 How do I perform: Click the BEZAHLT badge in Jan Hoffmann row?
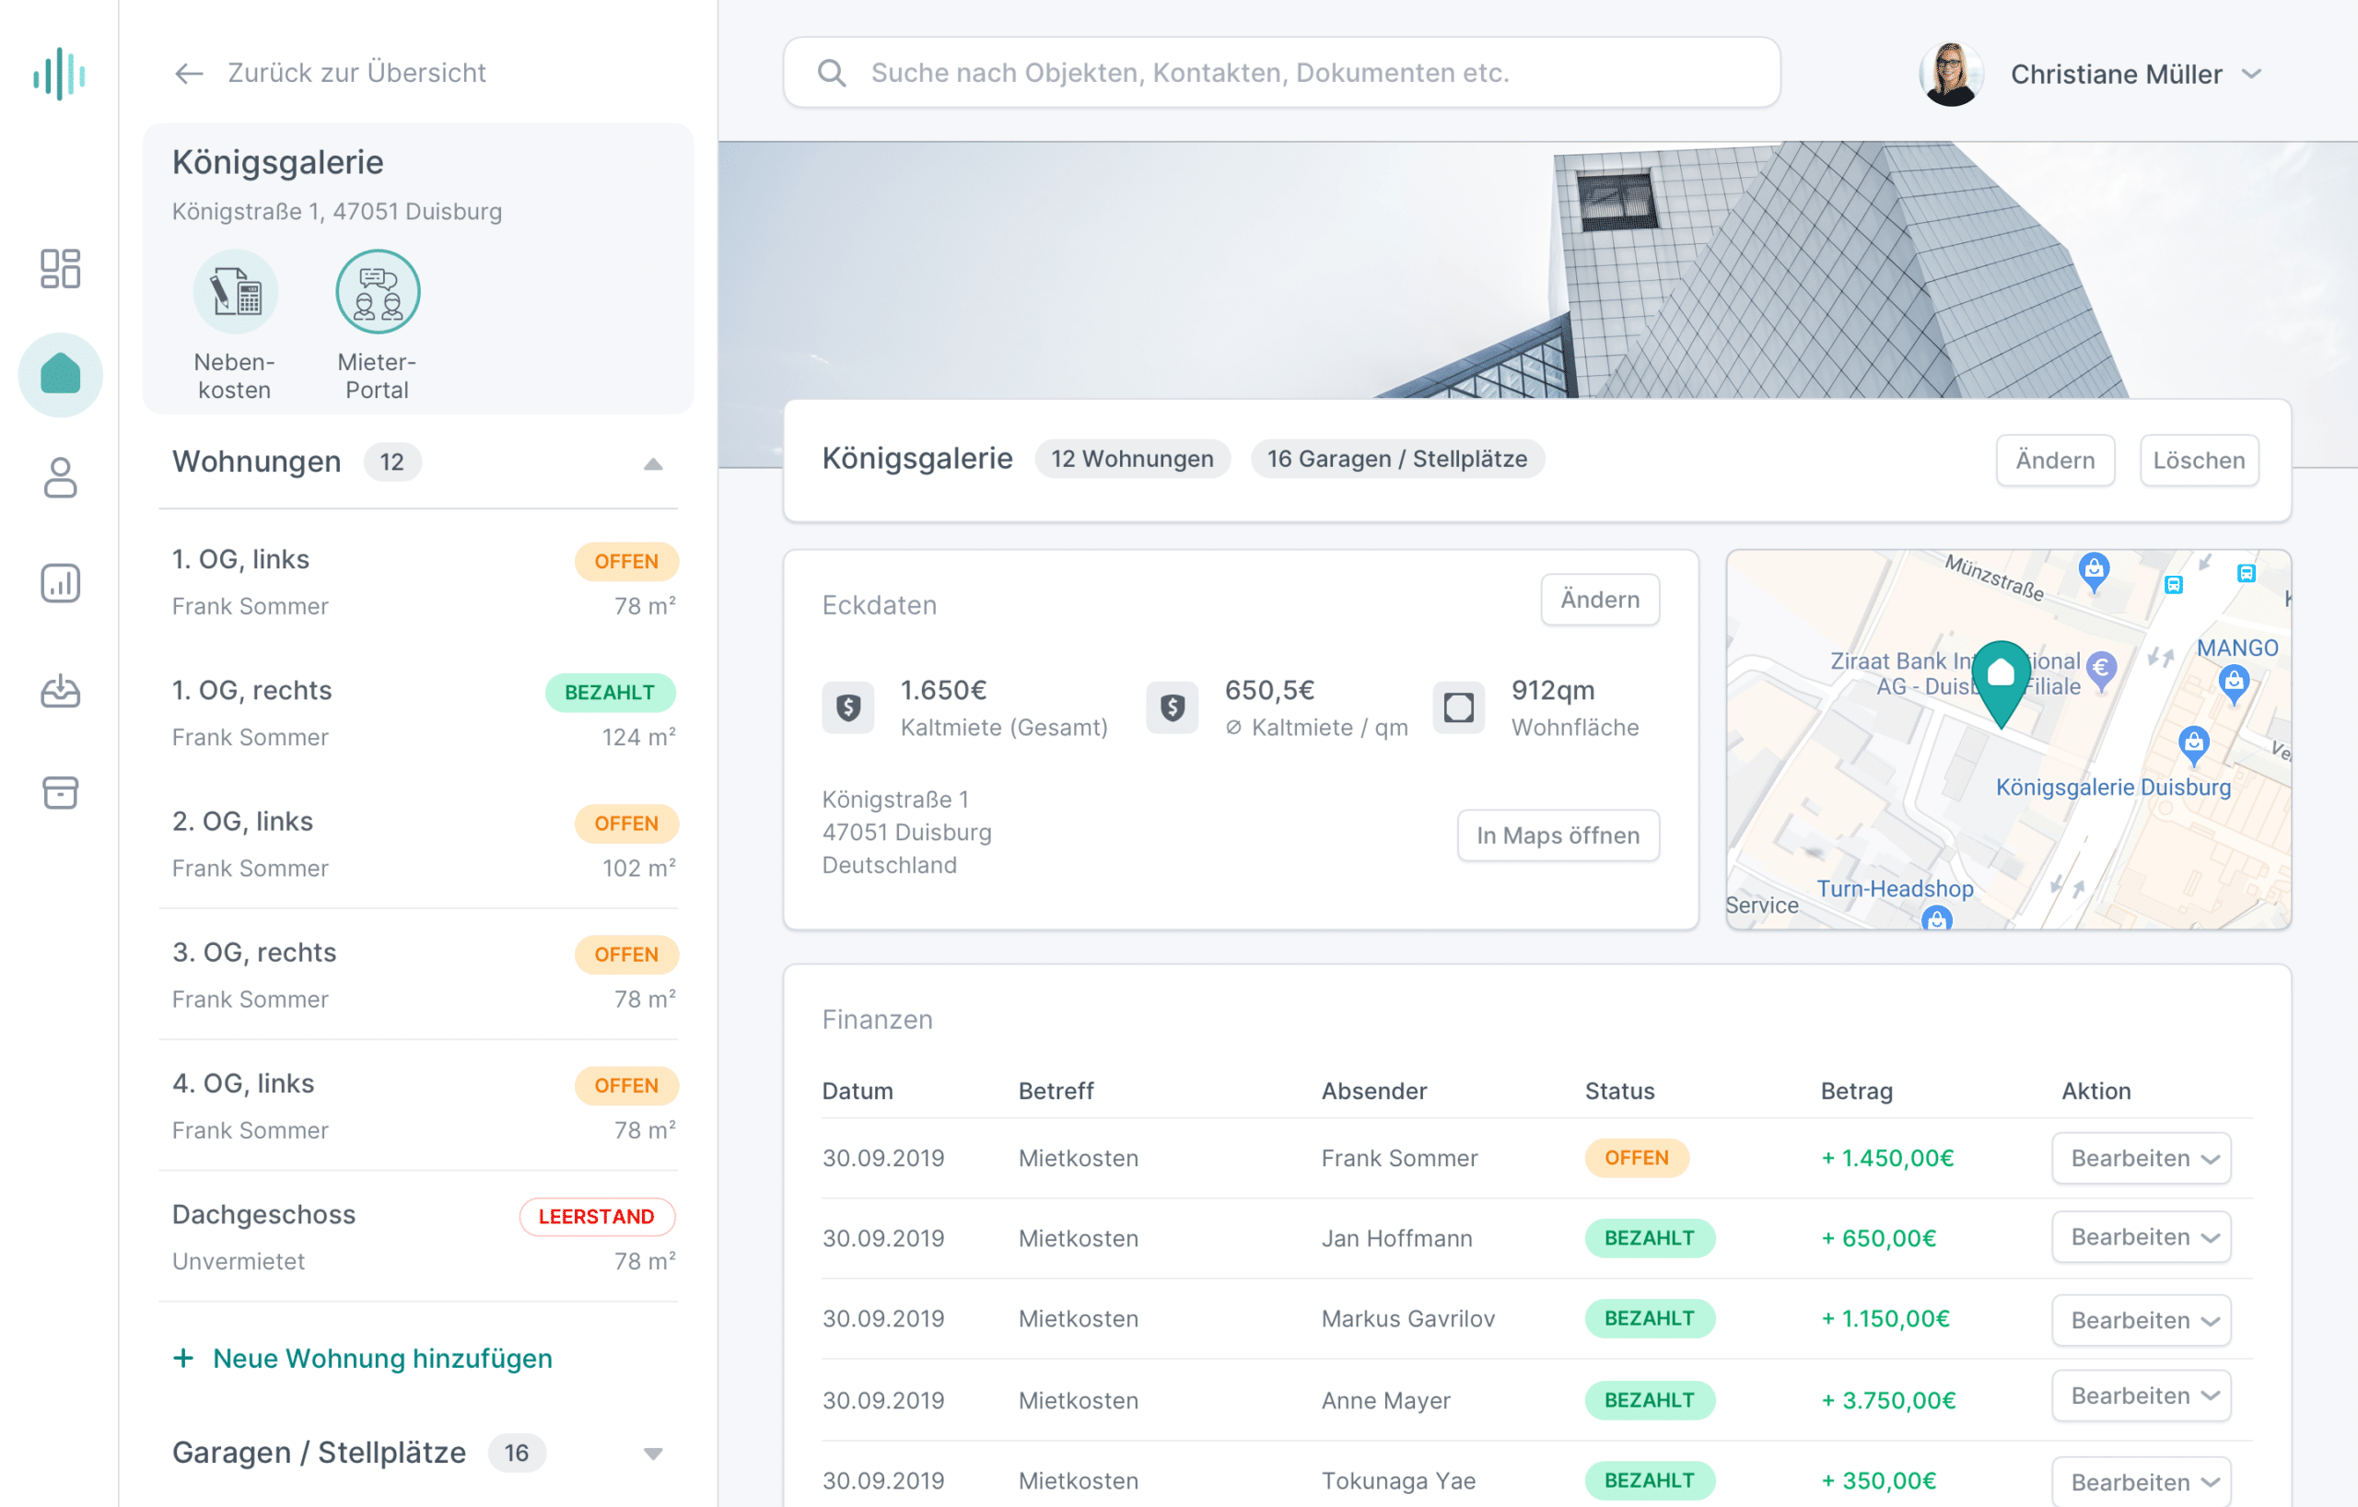1650,1238
